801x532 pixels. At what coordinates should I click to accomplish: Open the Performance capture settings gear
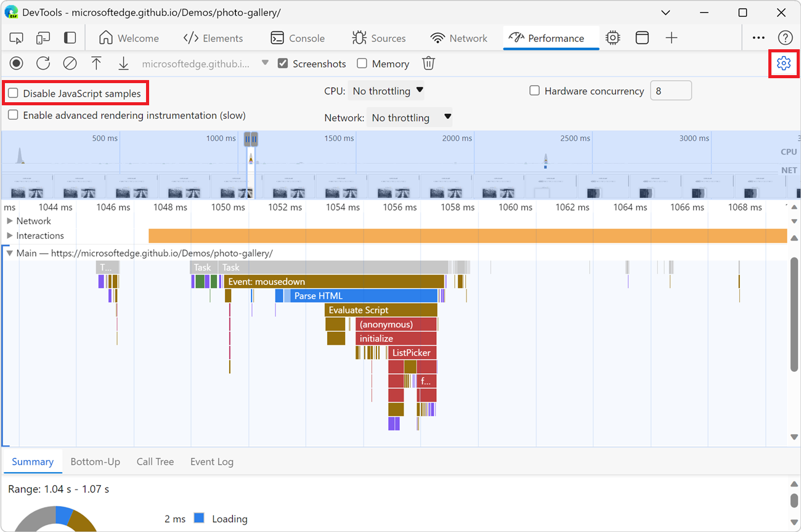tap(784, 62)
